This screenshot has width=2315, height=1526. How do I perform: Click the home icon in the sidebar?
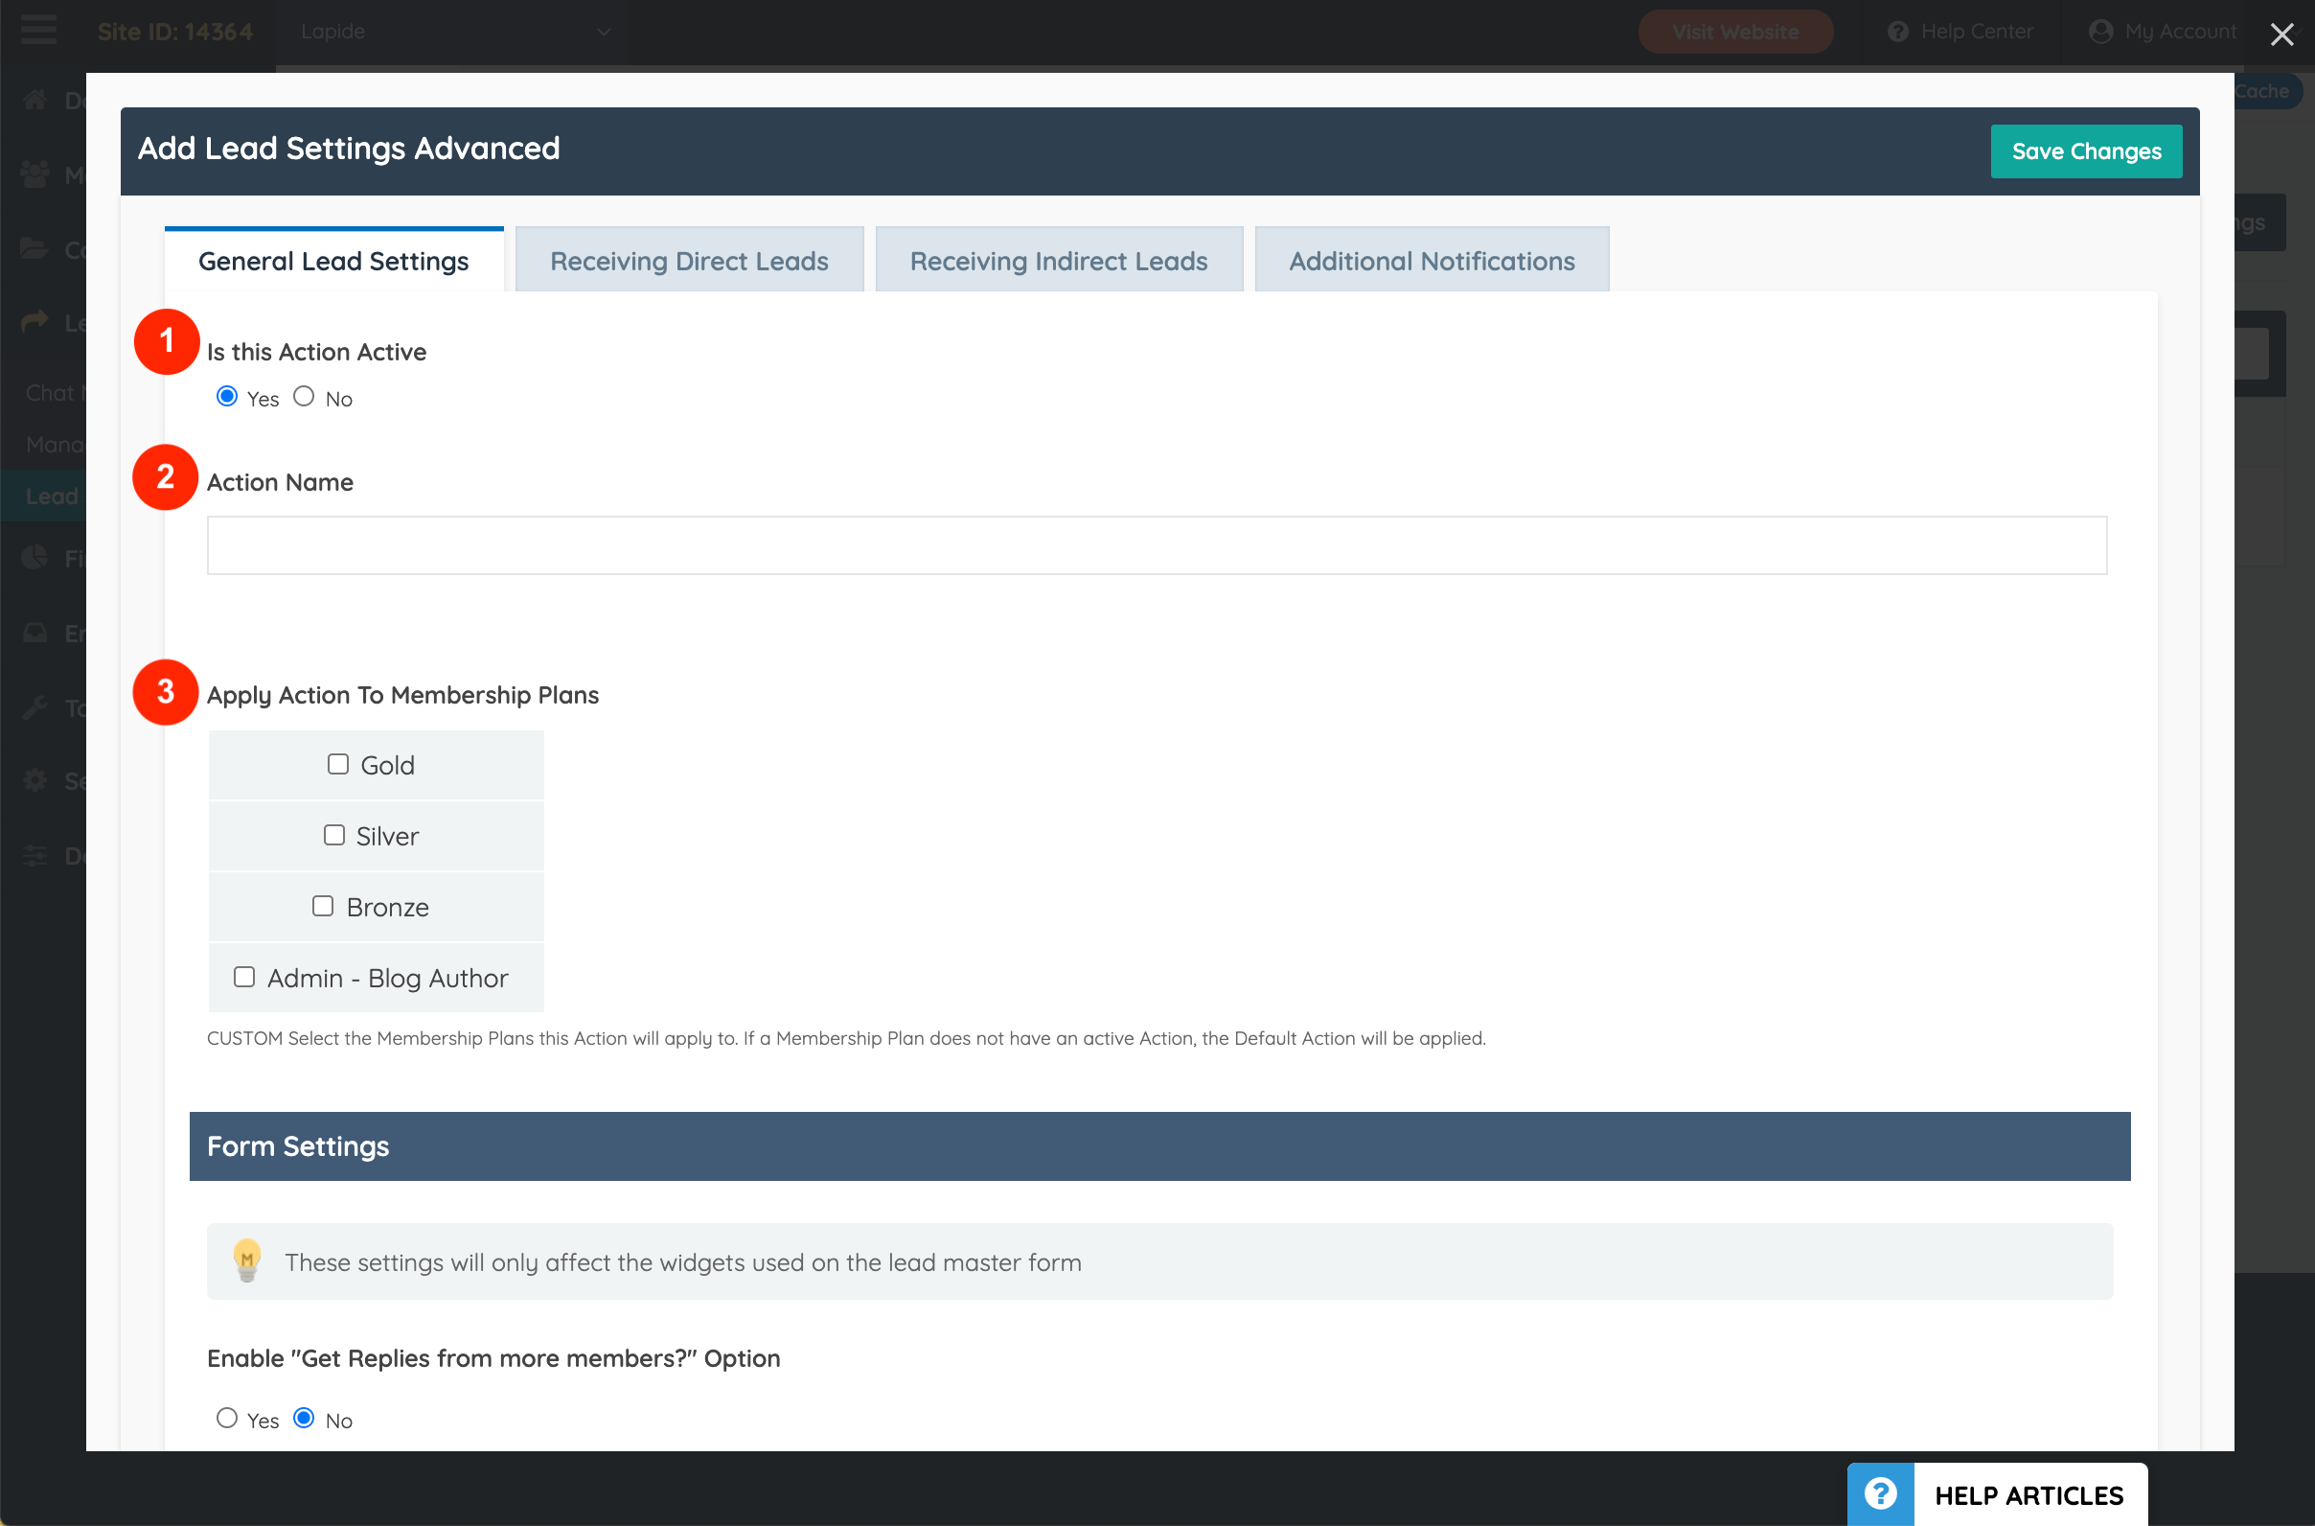point(35,100)
